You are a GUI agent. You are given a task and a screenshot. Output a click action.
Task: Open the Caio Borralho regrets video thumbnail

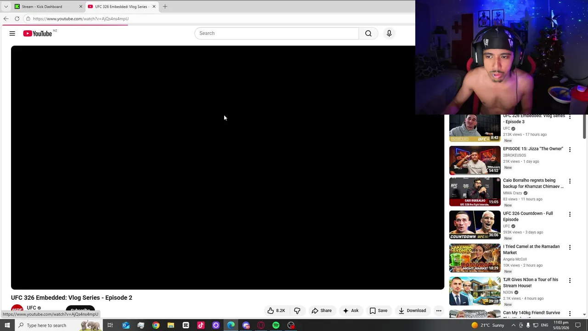475,192
